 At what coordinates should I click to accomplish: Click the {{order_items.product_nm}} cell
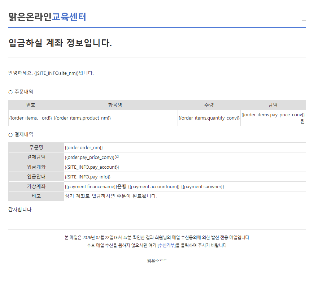click(x=115, y=118)
